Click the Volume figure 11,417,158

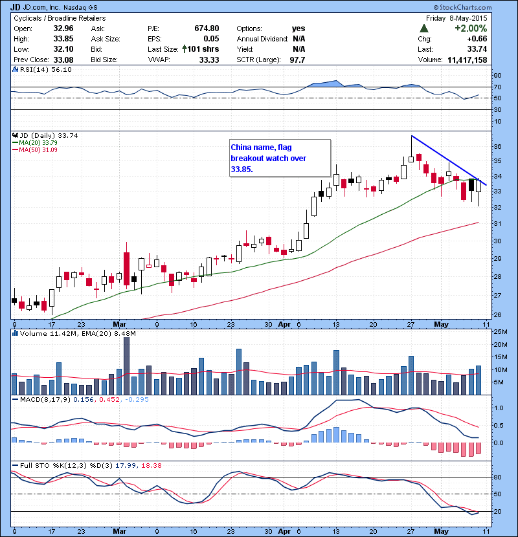tap(467, 60)
